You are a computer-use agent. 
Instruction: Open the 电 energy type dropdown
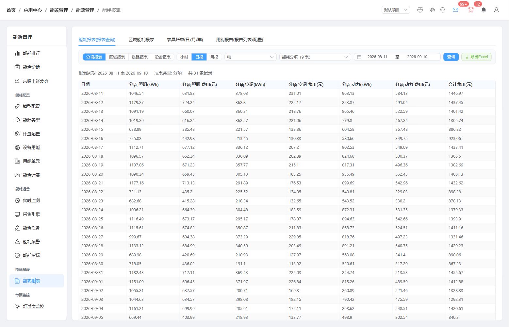click(251, 57)
